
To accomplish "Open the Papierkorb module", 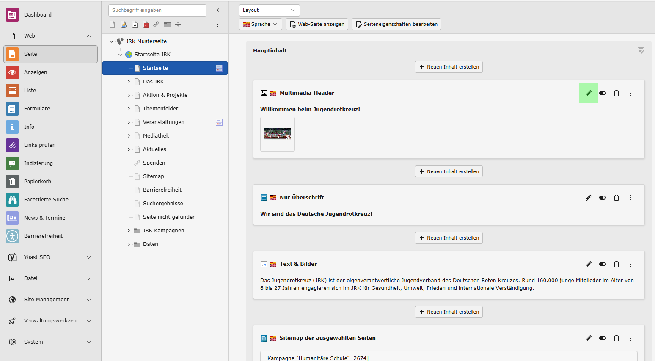I will coord(51,182).
